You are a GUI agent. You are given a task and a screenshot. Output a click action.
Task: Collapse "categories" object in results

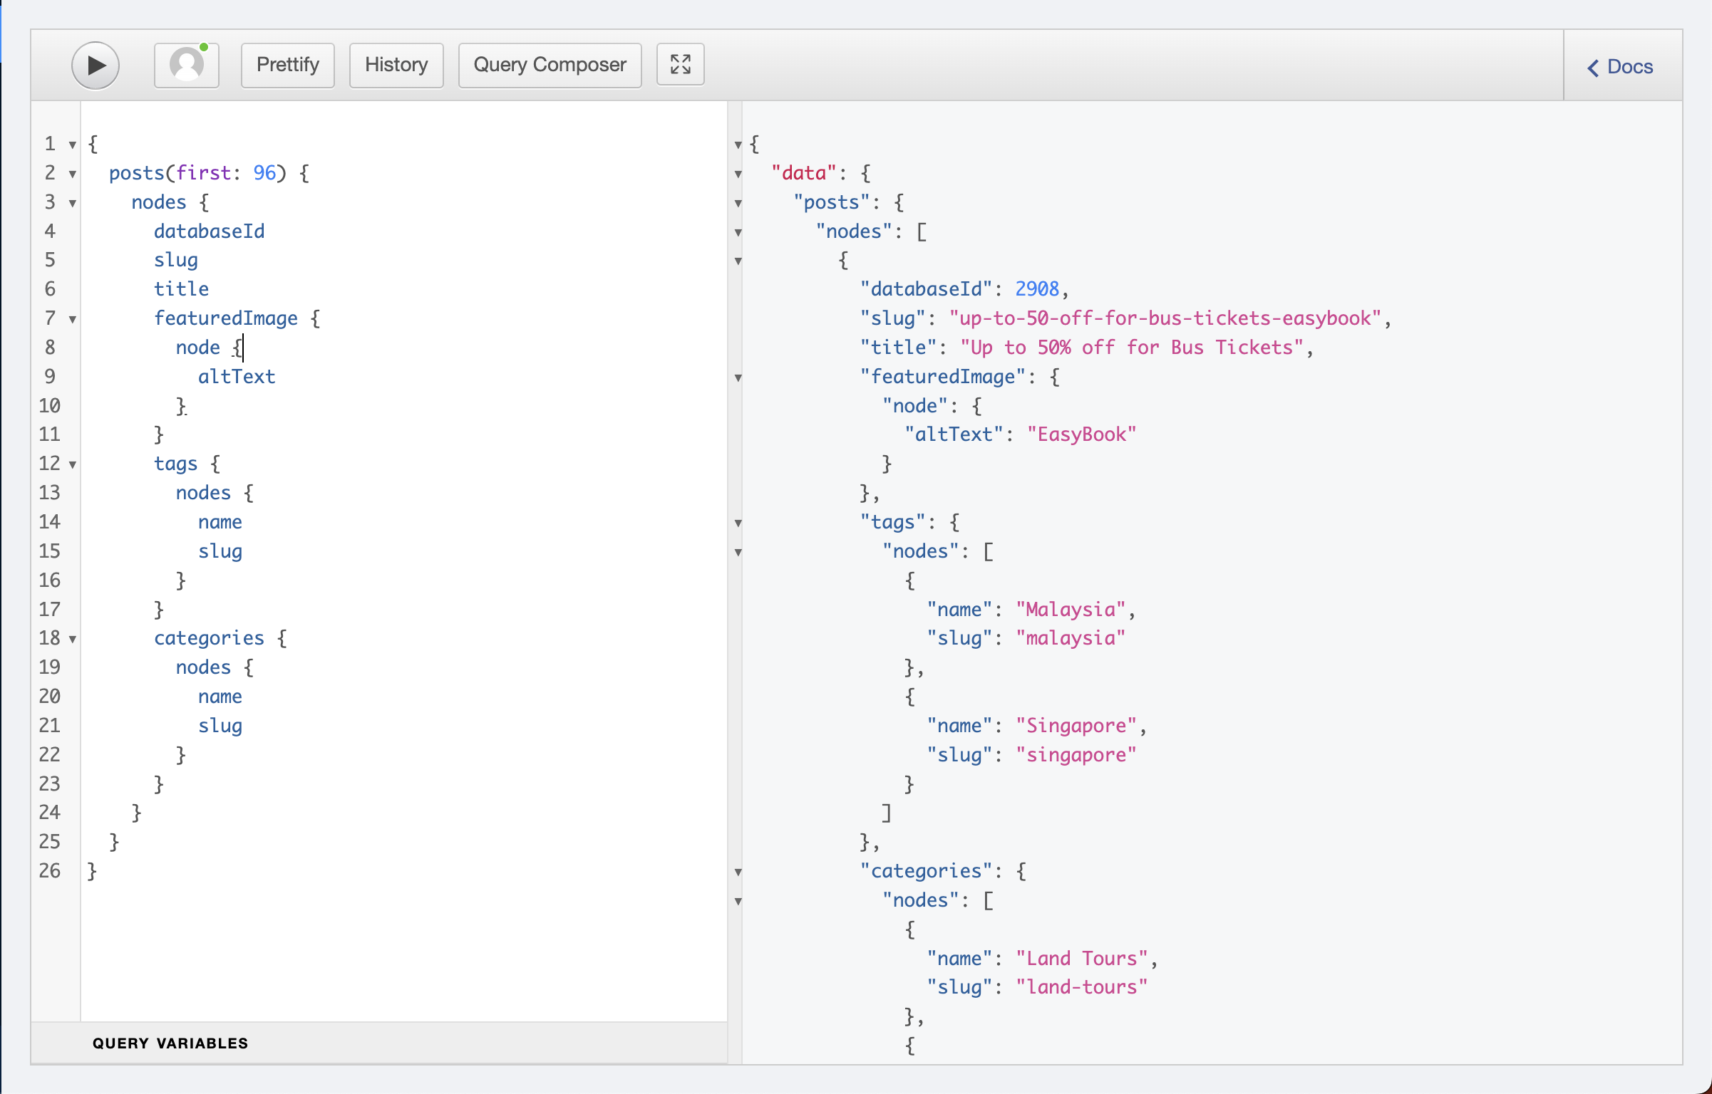(738, 872)
